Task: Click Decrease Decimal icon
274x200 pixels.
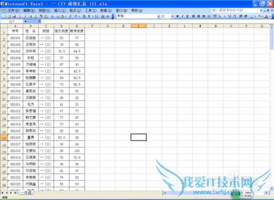Action: (235, 16)
